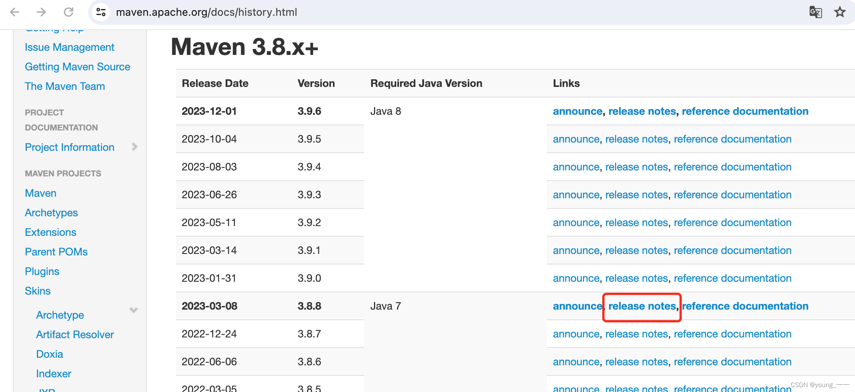This screenshot has width=855, height=392.
Task: Go forward with the browser forward arrow
Action: (41, 12)
